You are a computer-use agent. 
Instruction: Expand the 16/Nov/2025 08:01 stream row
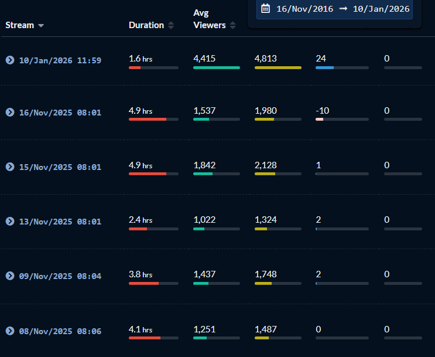pyautogui.click(x=10, y=112)
